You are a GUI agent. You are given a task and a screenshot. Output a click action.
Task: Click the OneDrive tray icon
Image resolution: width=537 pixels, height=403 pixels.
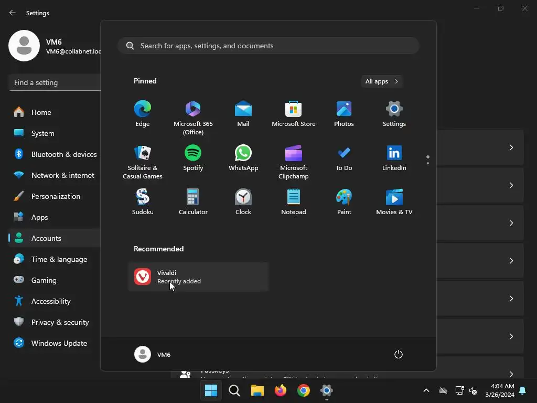443,390
